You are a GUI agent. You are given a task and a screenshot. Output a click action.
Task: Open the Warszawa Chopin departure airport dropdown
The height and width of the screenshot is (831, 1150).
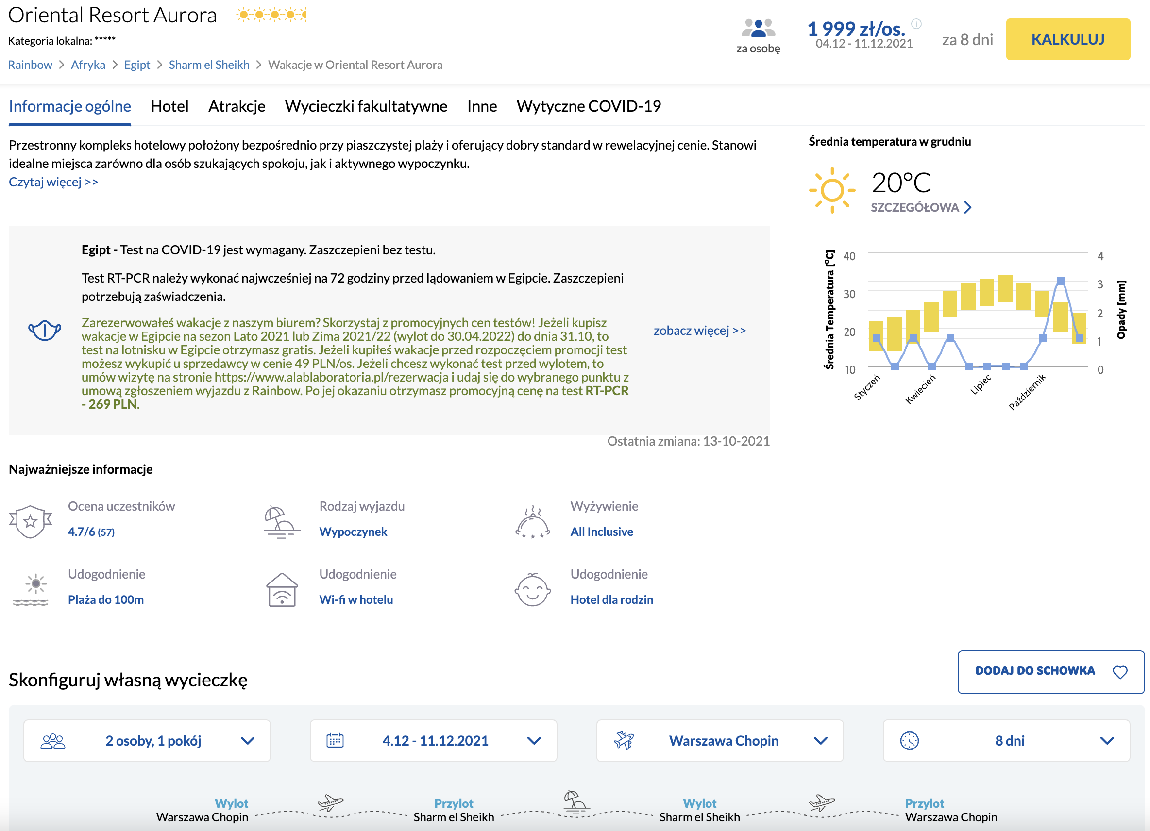pos(720,740)
